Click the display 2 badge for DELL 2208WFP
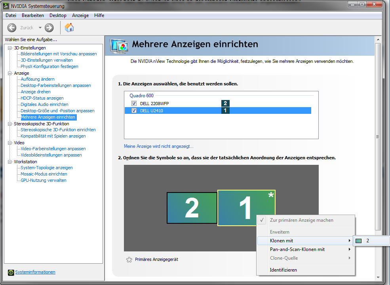Image resolution: width=390 pixels, height=285 pixels. pos(225,103)
